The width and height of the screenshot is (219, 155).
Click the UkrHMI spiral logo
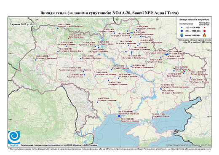tap(14, 138)
